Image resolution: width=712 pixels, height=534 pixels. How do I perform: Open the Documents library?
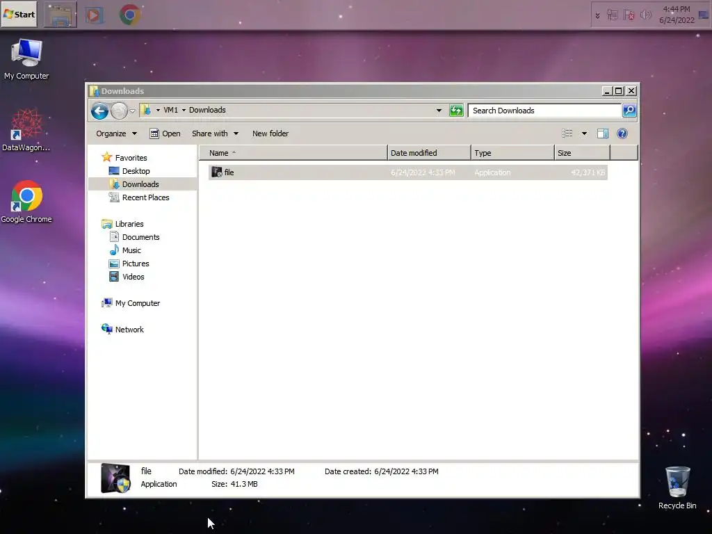point(140,237)
